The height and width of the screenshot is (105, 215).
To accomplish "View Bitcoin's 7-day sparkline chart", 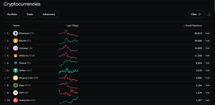I will [68, 41].
